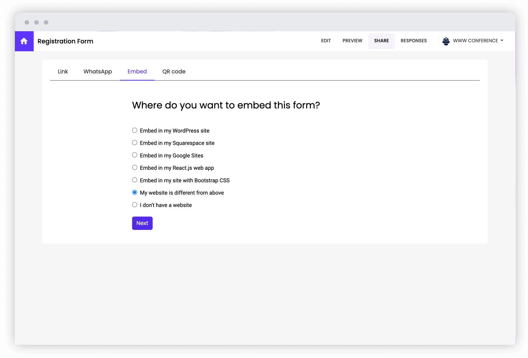Switch to the Embed tab

click(x=137, y=72)
